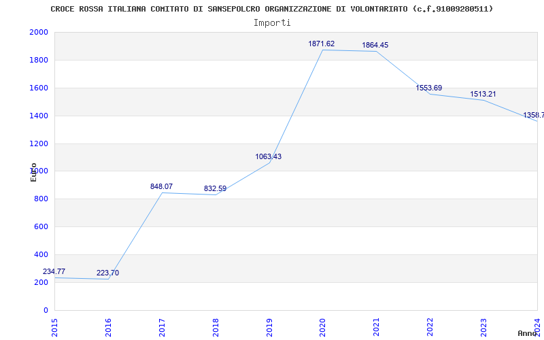Screen dimensions: 544x340
Task: Click the Anno axis label
Action: click(527, 333)
